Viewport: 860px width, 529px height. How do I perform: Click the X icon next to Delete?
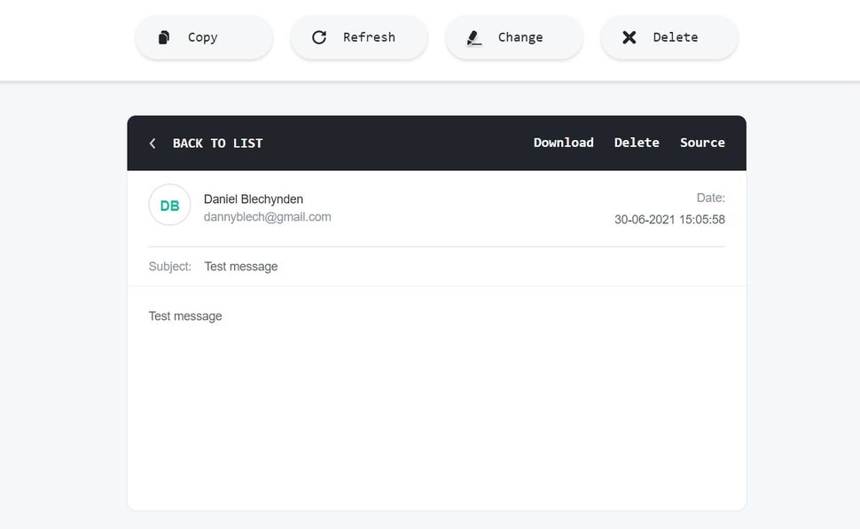[629, 37]
